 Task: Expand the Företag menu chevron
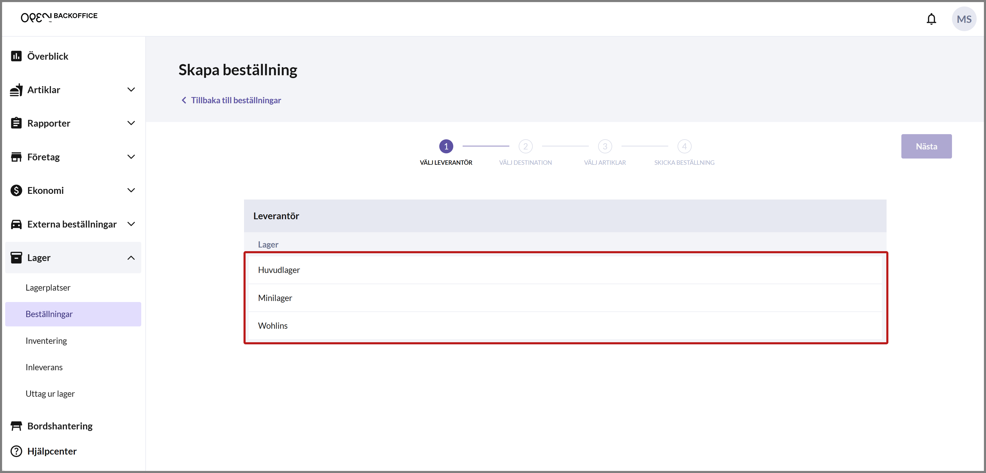(131, 157)
